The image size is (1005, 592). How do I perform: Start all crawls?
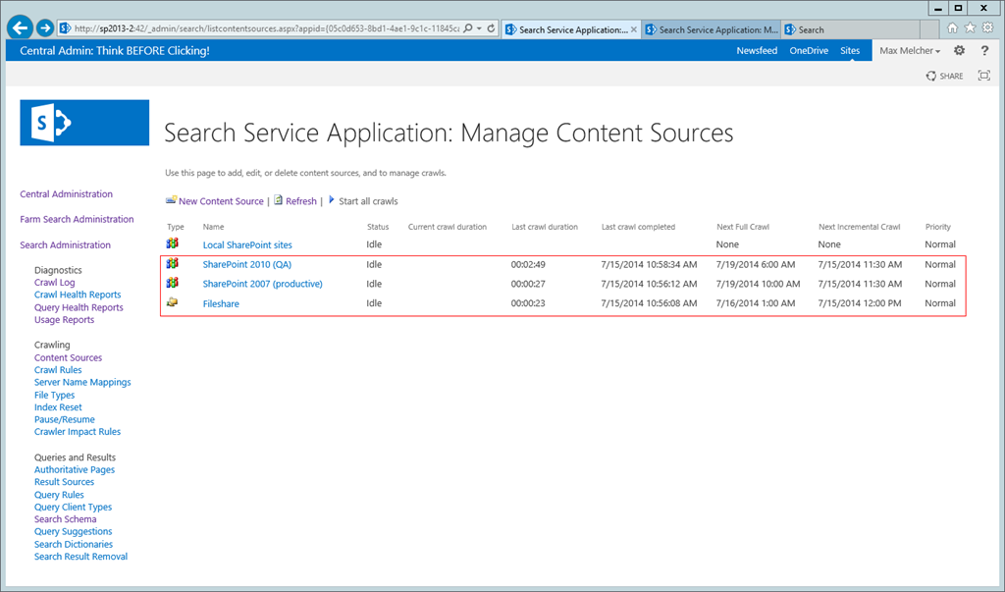(368, 201)
